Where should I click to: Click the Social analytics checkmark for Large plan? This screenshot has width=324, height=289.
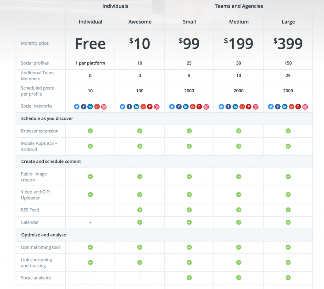pos(288,278)
